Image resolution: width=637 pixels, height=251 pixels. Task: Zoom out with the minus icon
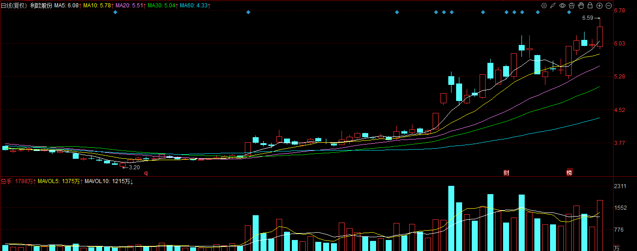pos(608,6)
